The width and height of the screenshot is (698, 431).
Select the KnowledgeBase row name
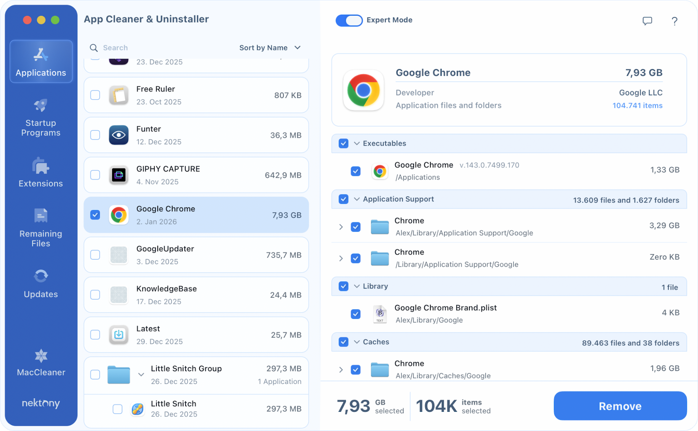tap(167, 289)
